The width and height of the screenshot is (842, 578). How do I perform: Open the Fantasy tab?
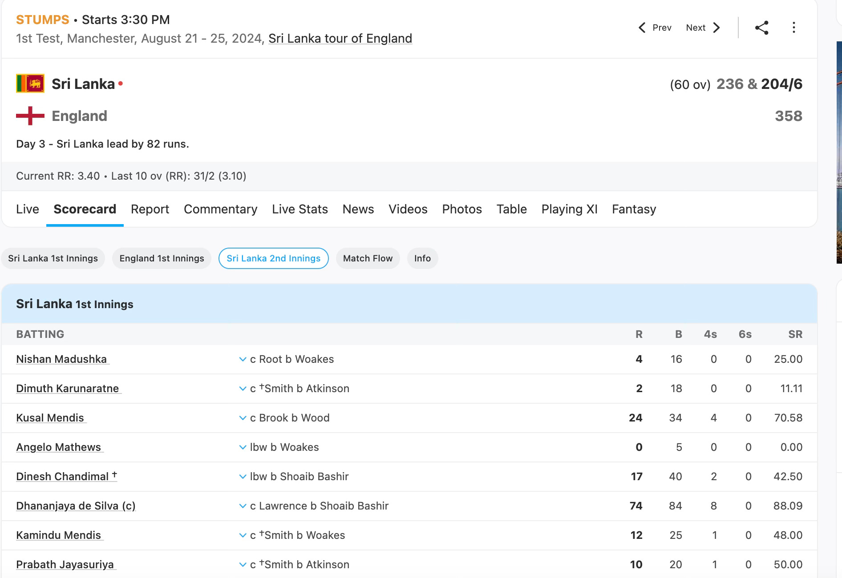tap(634, 209)
